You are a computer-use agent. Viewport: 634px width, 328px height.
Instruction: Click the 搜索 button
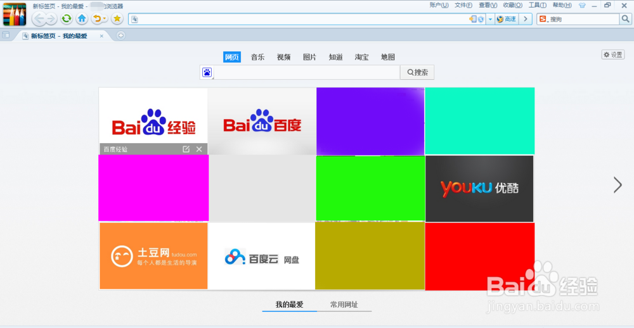pos(417,72)
